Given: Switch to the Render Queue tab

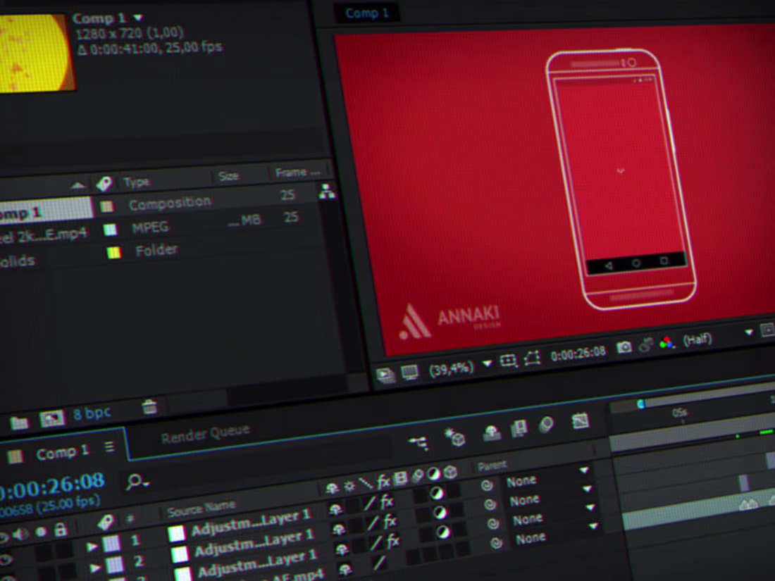Looking at the screenshot, I should point(204,432).
